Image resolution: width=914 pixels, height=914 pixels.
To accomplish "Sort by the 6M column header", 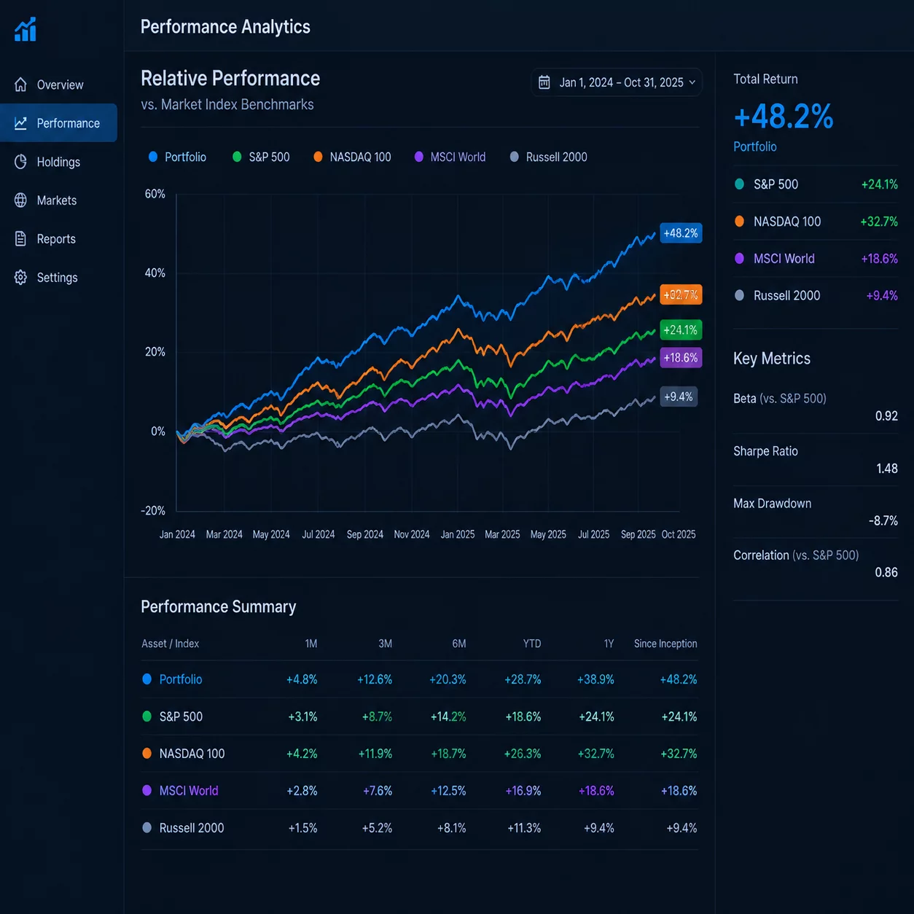I will 459,644.
